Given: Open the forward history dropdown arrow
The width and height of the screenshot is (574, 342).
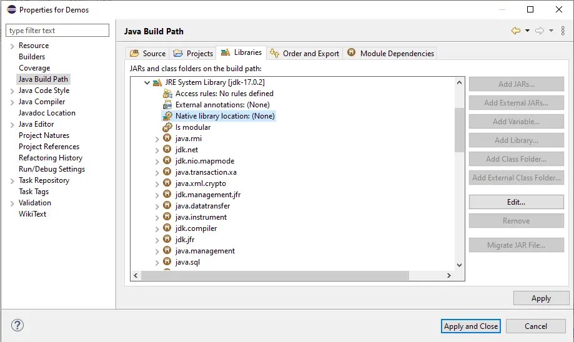Looking at the screenshot, I should 551,31.
